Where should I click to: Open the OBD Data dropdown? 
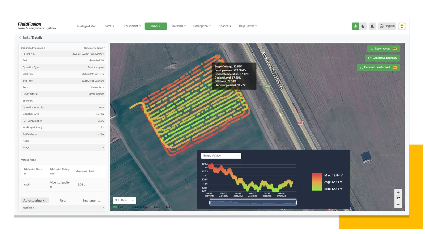click(x=124, y=200)
